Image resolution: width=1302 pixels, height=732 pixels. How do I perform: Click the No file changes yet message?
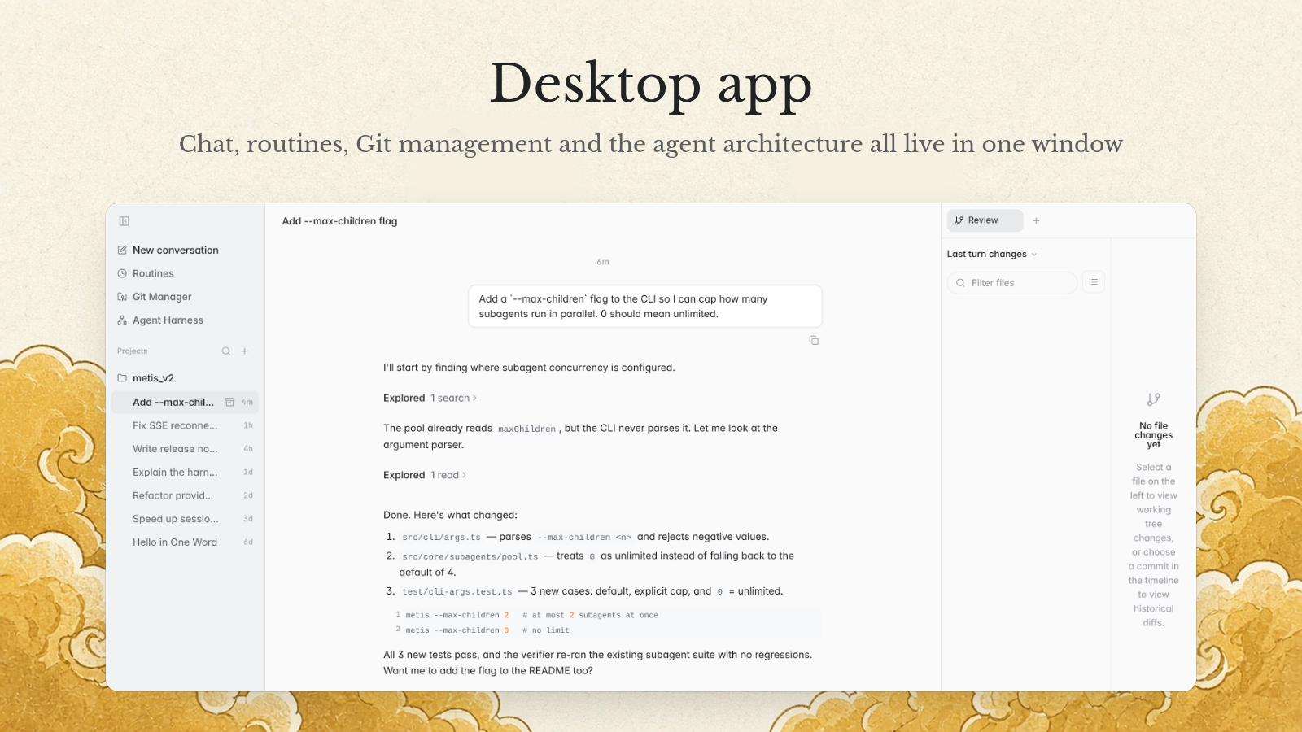point(1154,435)
